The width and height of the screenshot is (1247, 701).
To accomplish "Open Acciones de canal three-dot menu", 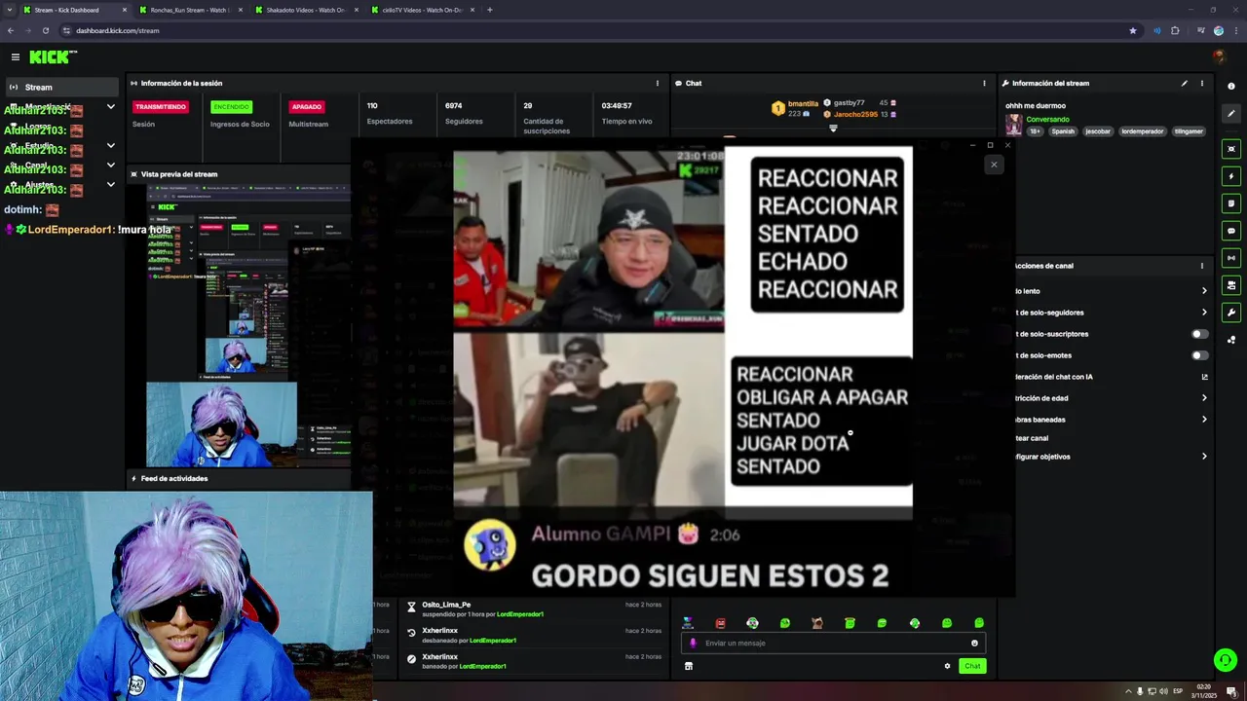I will click(1201, 266).
